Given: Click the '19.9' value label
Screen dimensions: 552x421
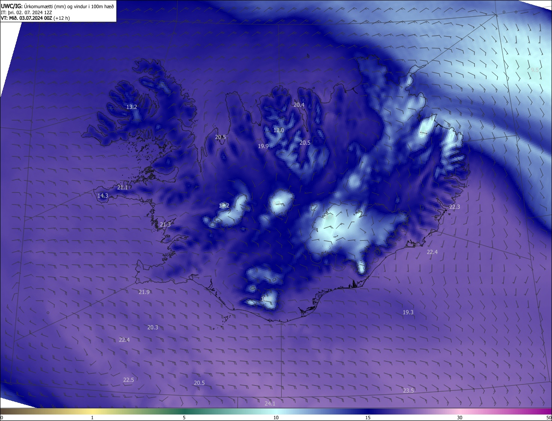Looking at the screenshot, I should click(x=263, y=146).
